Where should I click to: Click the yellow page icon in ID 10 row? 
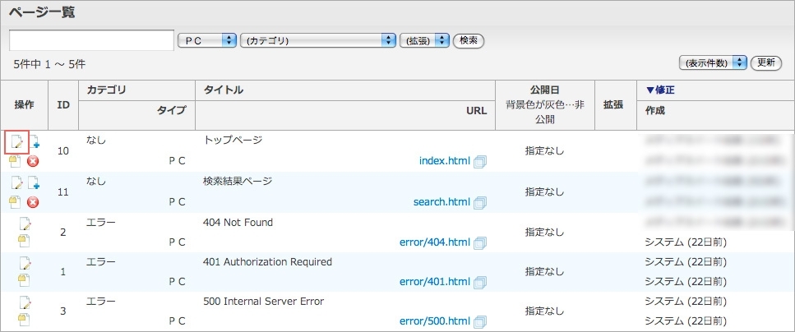click(15, 161)
